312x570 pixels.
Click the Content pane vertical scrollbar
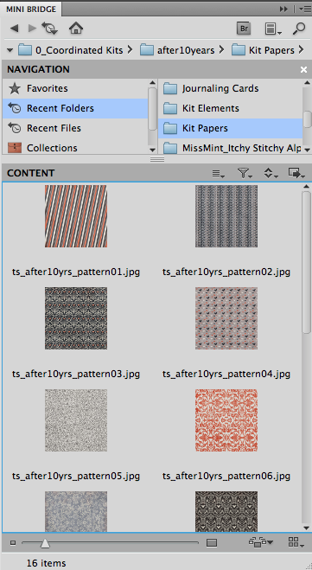306,262
